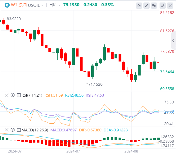Remove the MACD indicator with X

[7, 130]
